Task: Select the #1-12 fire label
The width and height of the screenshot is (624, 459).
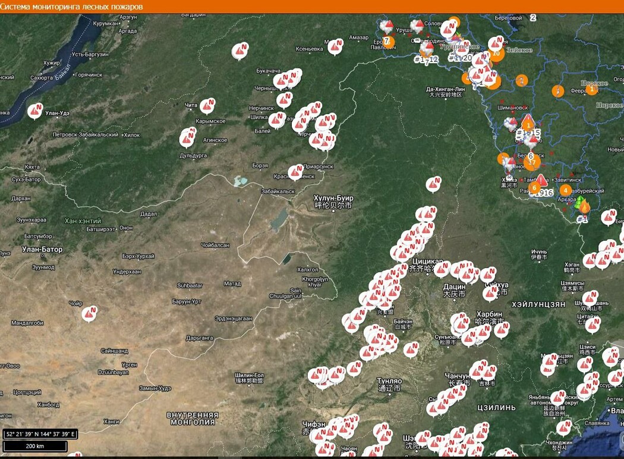Action: (426, 59)
